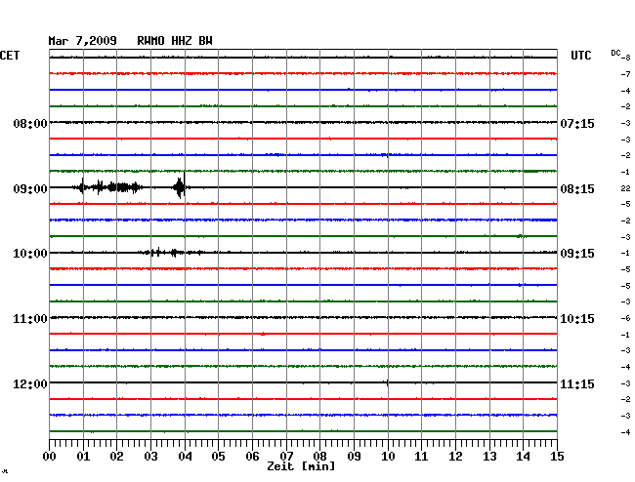This screenshot has height=482, width=635.
Task: Select the 08:15 UTC time label
Action: point(577,189)
